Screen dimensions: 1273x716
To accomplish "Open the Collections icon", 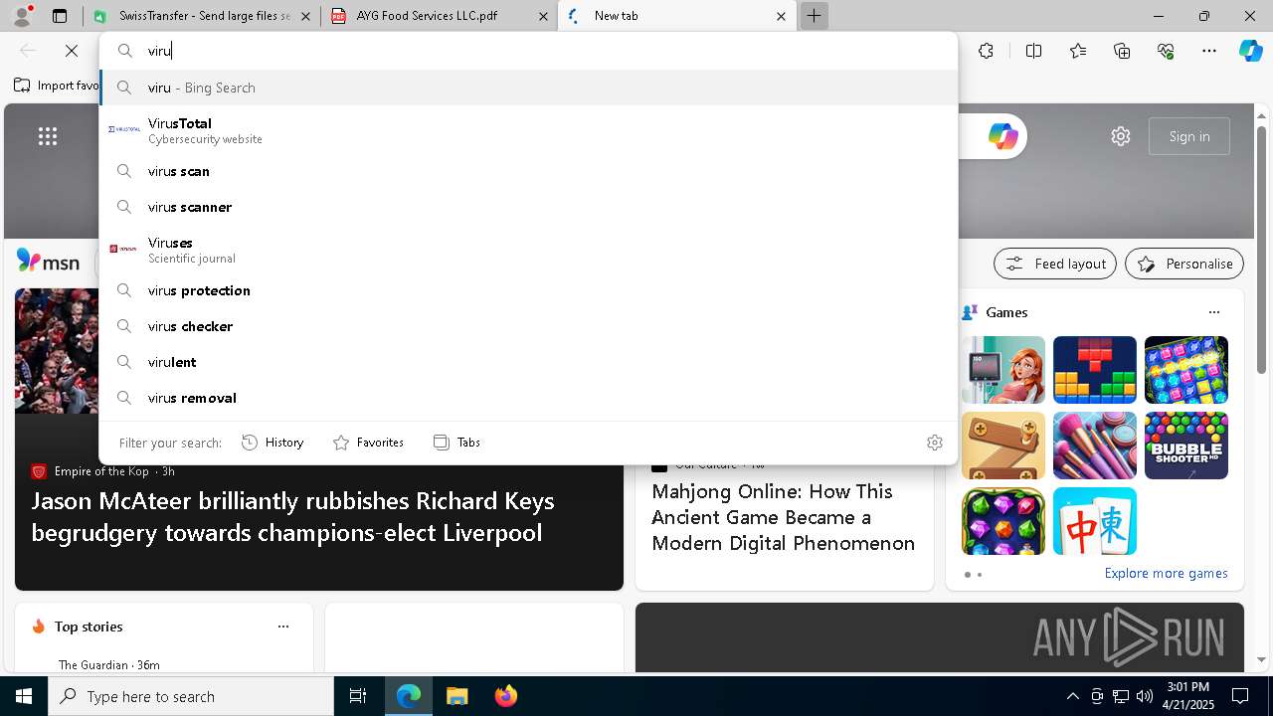I will (x=1122, y=51).
